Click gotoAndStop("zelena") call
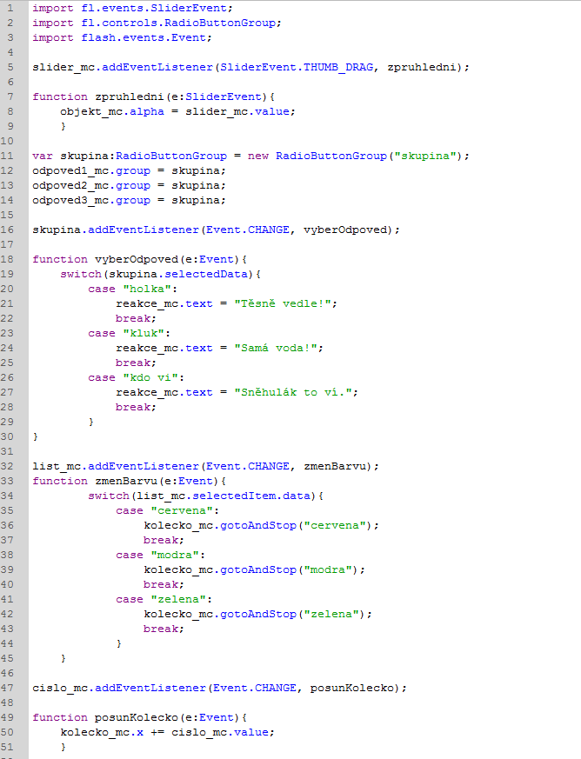The width and height of the screenshot is (581, 759). pos(292,615)
